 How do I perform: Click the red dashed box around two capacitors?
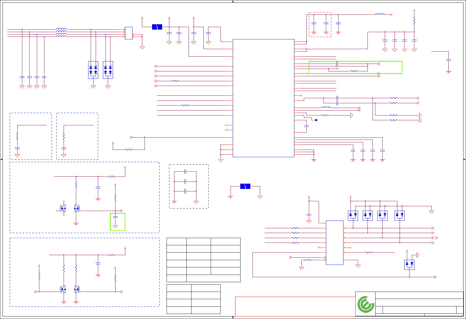(320, 25)
